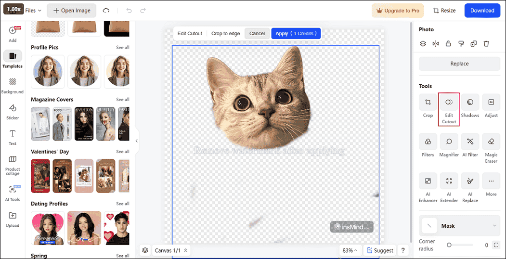This screenshot has width=506, height=259.
Task: Click the redo arrow
Action: pyautogui.click(x=143, y=11)
